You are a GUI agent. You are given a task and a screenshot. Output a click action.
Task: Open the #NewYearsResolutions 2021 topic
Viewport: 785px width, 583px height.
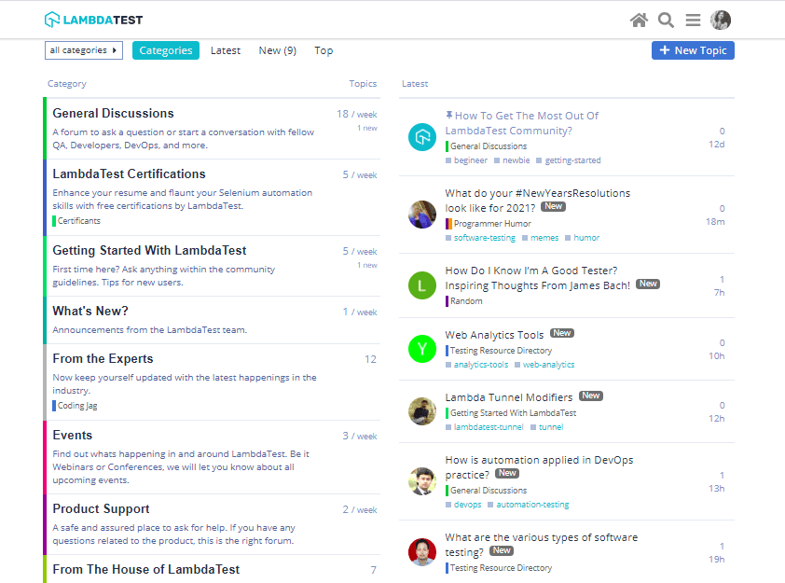538,201
